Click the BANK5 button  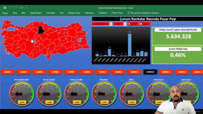pyautogui.click(x=71, y=72)
